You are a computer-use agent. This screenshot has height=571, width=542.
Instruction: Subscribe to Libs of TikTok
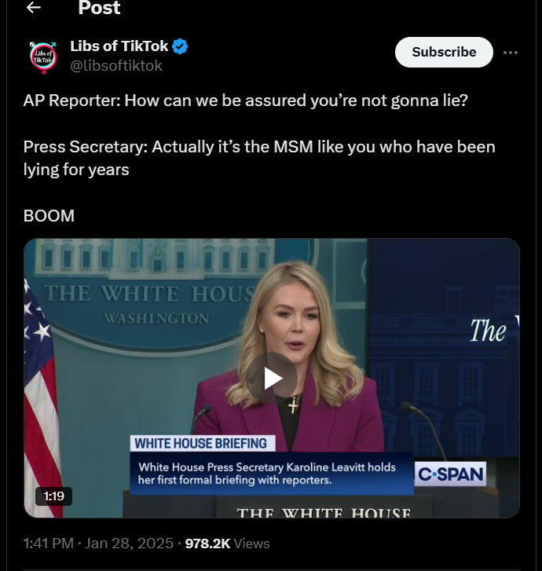(x=444, y=52)
